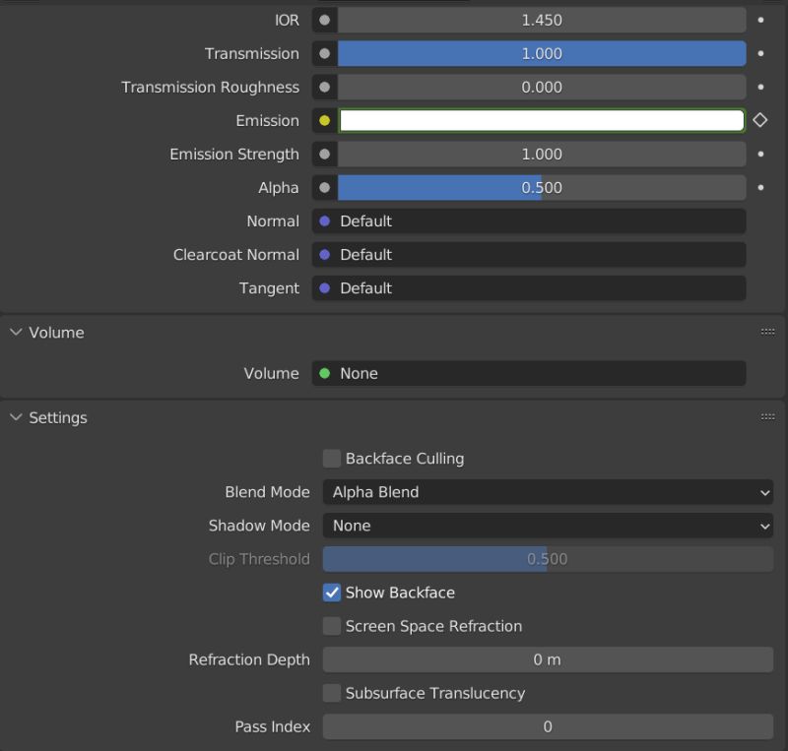The height and width of the screenshot is (751, 788).
Task: Click the Alpha slider
Action: coord(542,187)
